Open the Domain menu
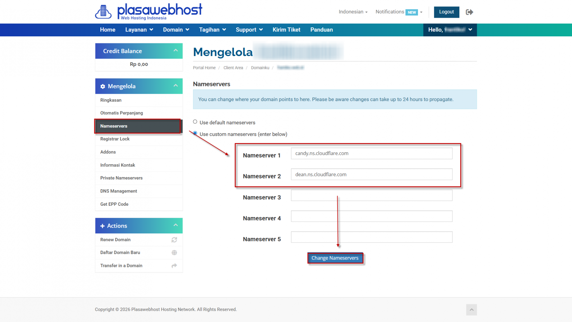 pyautogui.click(x=176, y=30)
